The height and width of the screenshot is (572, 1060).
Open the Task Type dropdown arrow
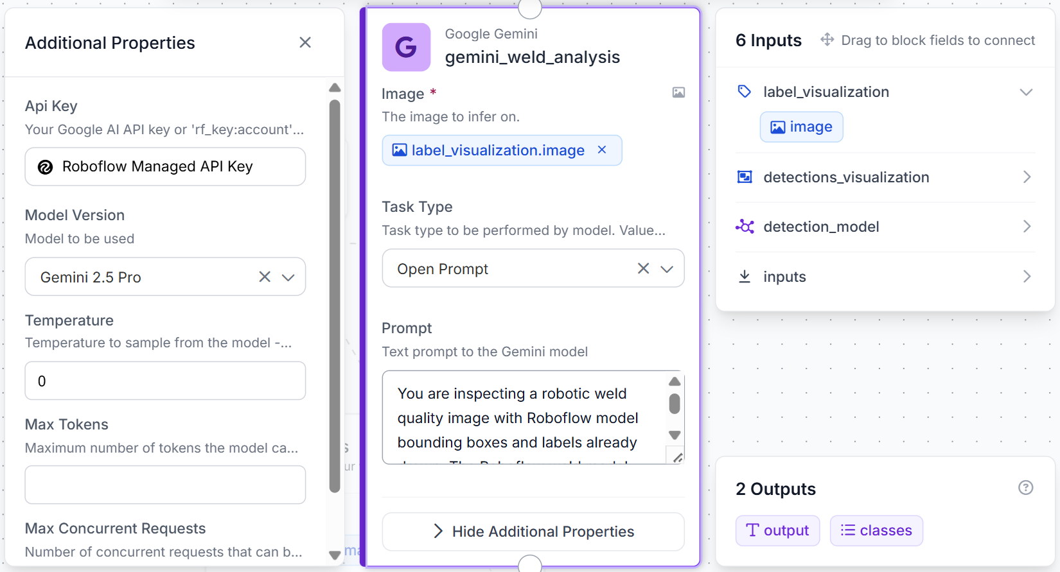point(667,269)
